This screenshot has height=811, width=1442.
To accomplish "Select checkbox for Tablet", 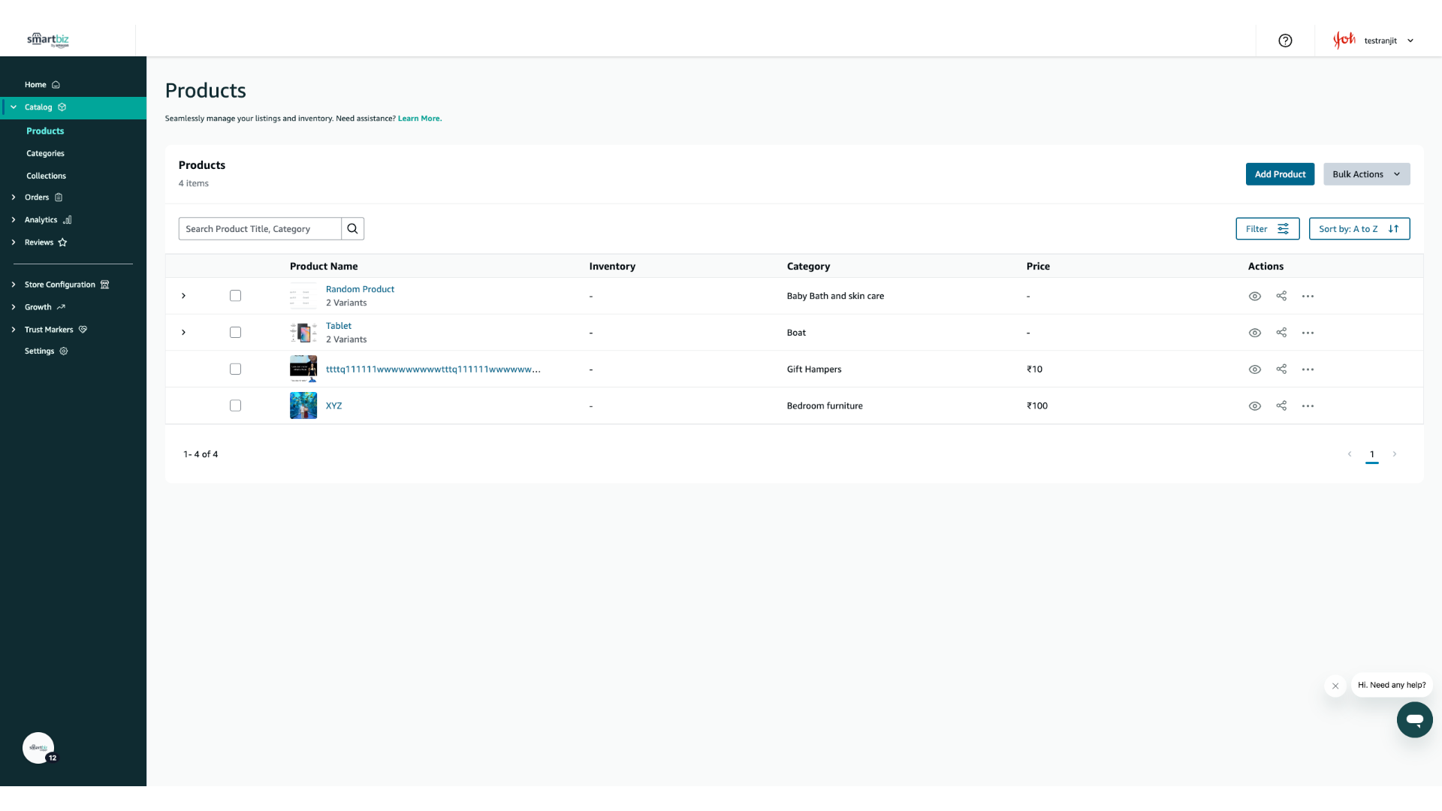I will tap(235, 333).
